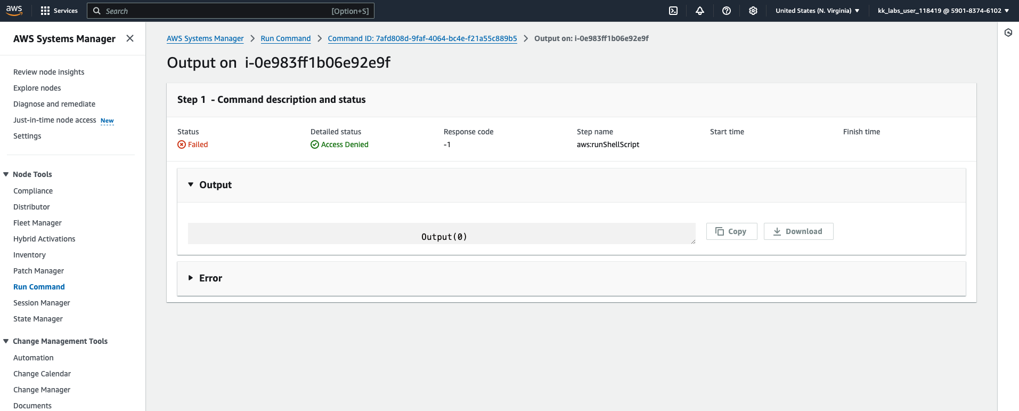Image resolution: width=1019 pixels, height=411 pixels.
Task: Open the side panel icon at far right
Action: (x=1008, y=33)
